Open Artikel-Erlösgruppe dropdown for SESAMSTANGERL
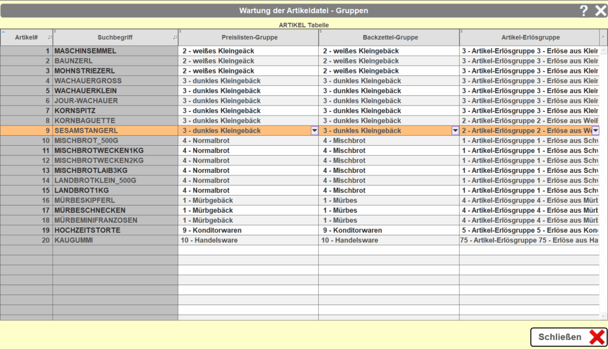 coord(596,131)
